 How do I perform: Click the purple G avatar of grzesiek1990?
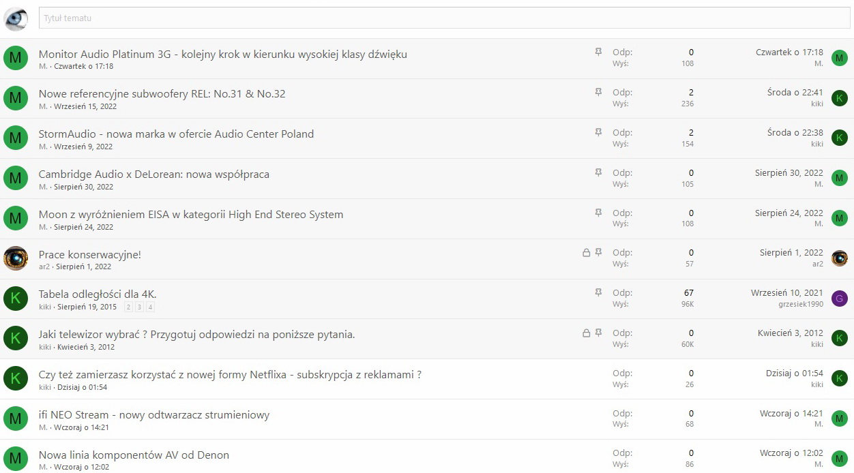(840, 299)
